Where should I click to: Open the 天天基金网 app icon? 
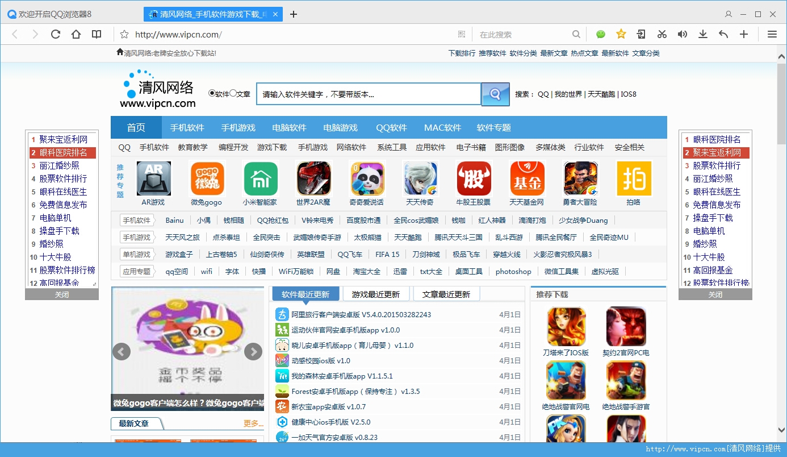pos(527,178)
